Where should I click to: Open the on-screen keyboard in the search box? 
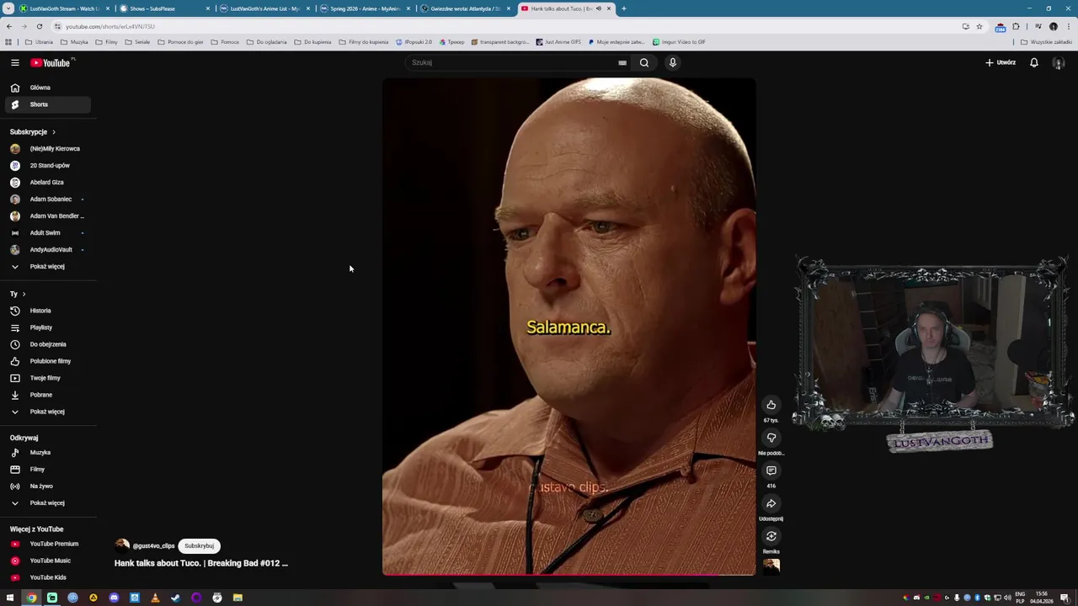click(x=622, y=62)
